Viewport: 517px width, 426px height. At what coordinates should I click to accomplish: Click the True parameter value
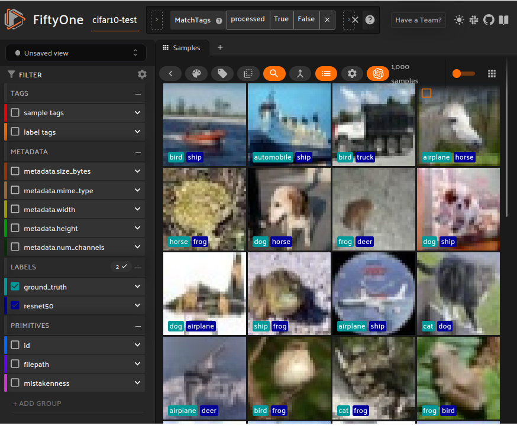[x=281, y=19]
